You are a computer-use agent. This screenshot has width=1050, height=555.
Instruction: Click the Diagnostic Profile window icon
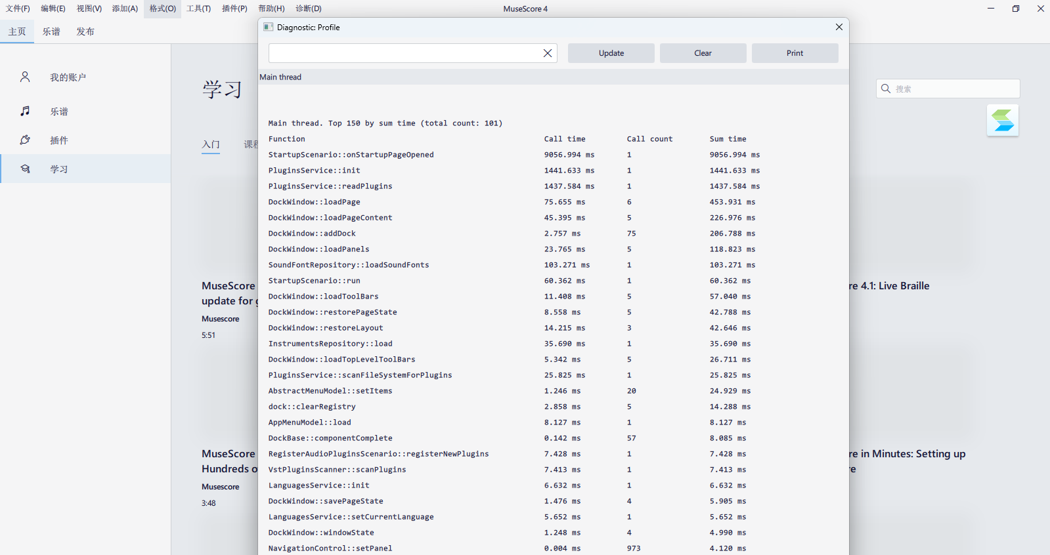tap(268, 27)
